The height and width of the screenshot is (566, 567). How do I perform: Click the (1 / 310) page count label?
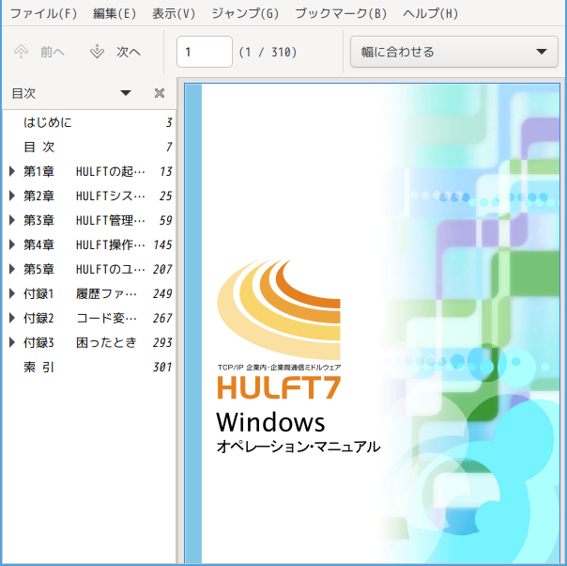[x=268, y=52]
